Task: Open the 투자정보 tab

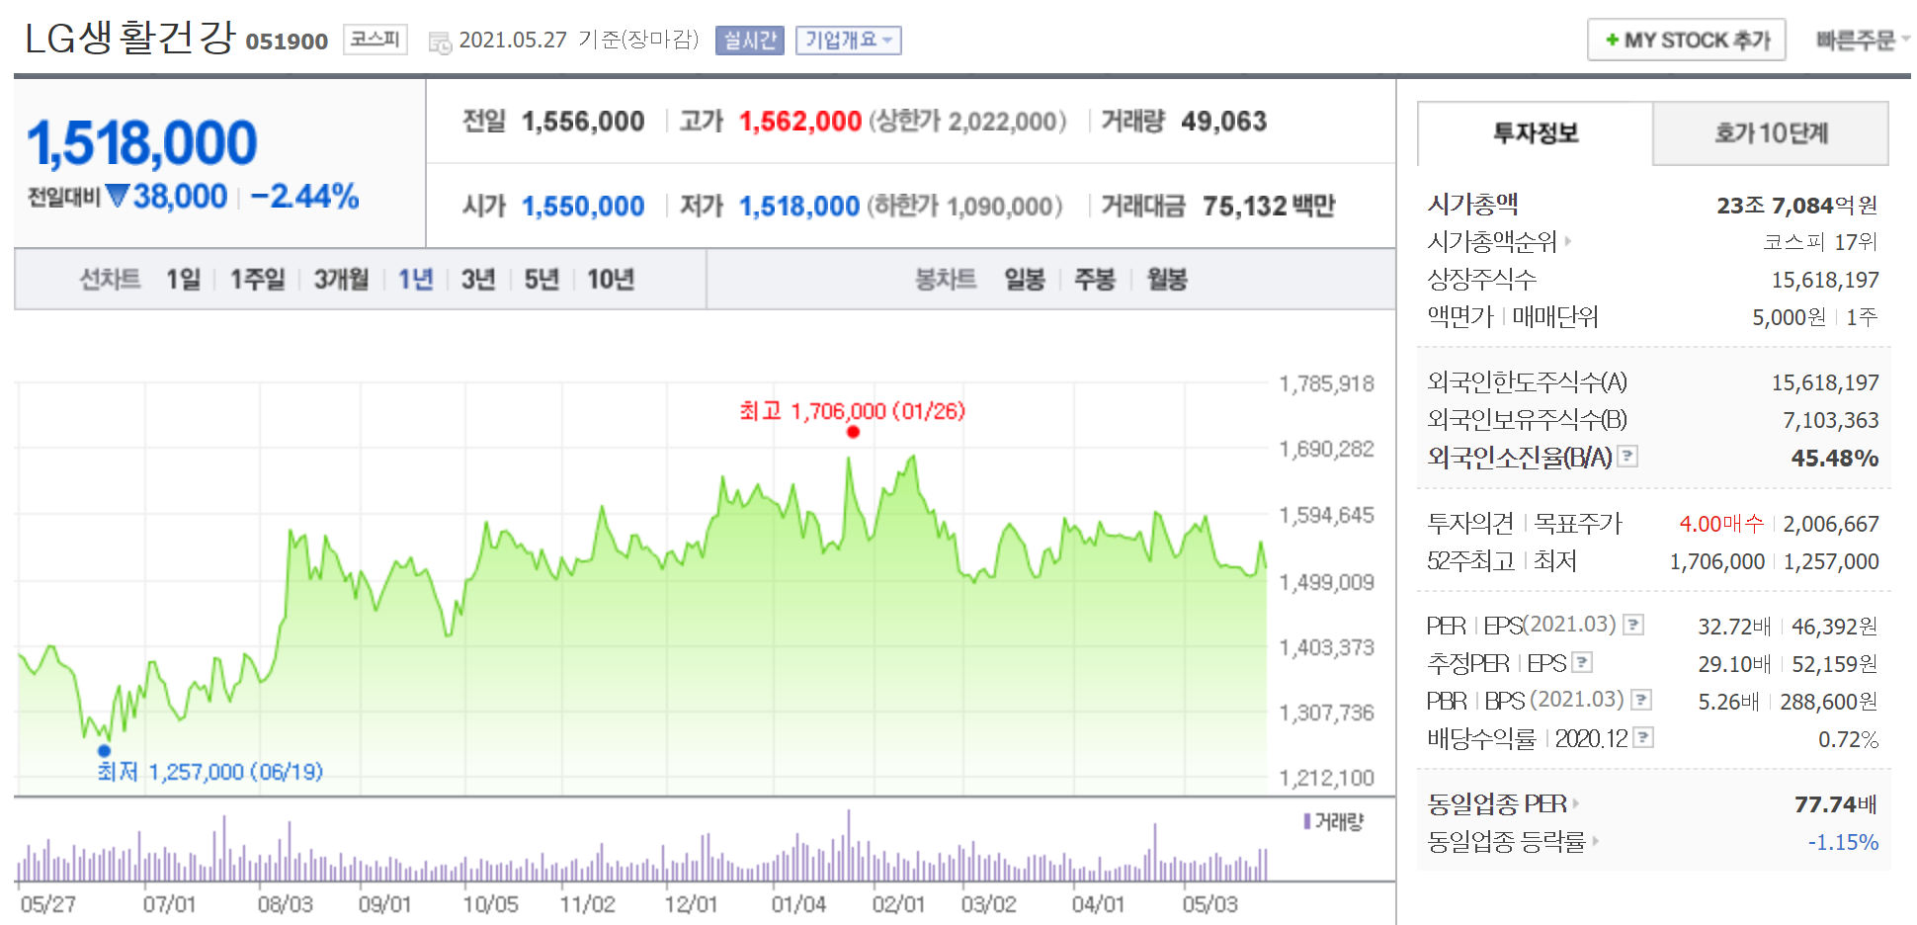Action: coord(1535,133)
